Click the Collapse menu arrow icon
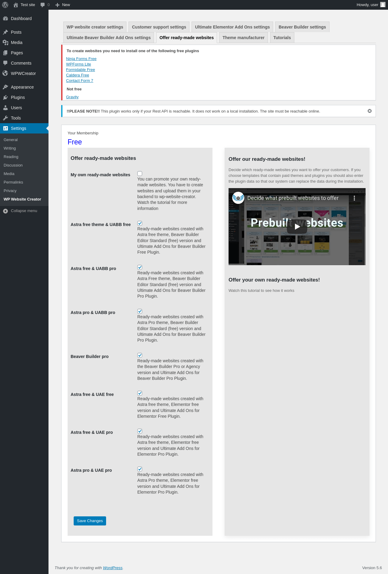Viewport: 388px width, 574px height. (5, 211)
